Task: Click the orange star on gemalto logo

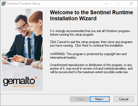Action: 36,78
